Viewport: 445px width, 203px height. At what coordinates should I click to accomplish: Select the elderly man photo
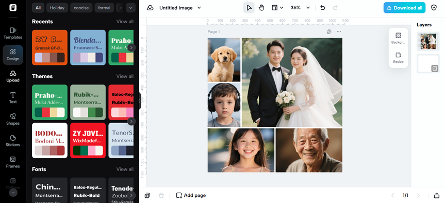309,150
